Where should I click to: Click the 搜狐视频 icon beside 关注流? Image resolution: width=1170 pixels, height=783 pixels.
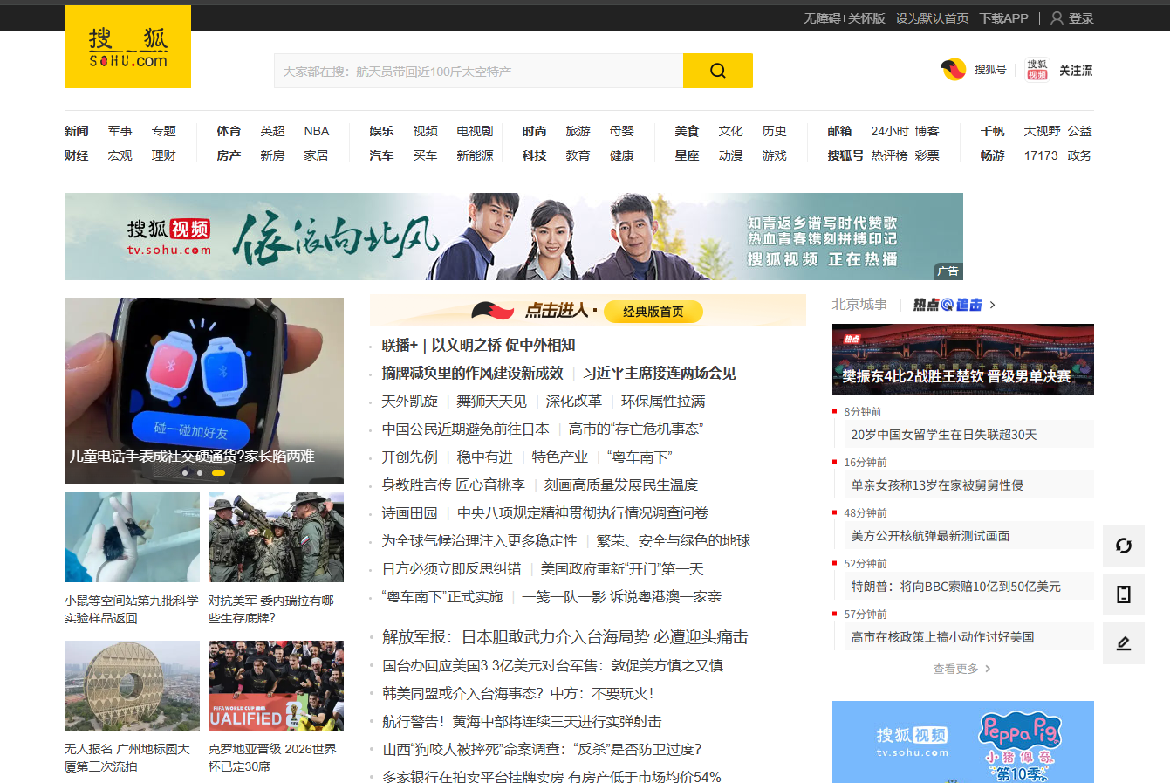[x=1037, y=70]
